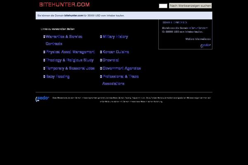Click the bullet icon beside Korean Cuisine
The height and width of the screenshot is (165, 248).
101,52
